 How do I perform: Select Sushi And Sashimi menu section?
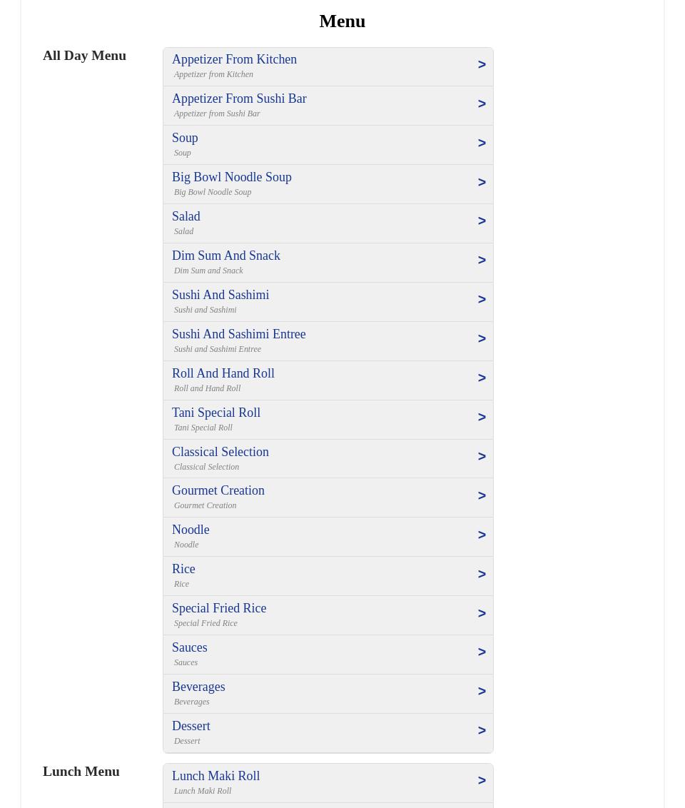[220, 296]
